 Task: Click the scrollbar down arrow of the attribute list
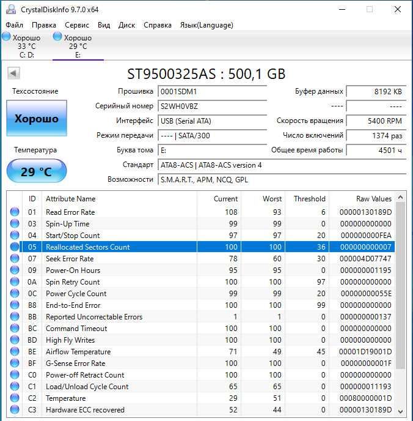click(400, 411)
